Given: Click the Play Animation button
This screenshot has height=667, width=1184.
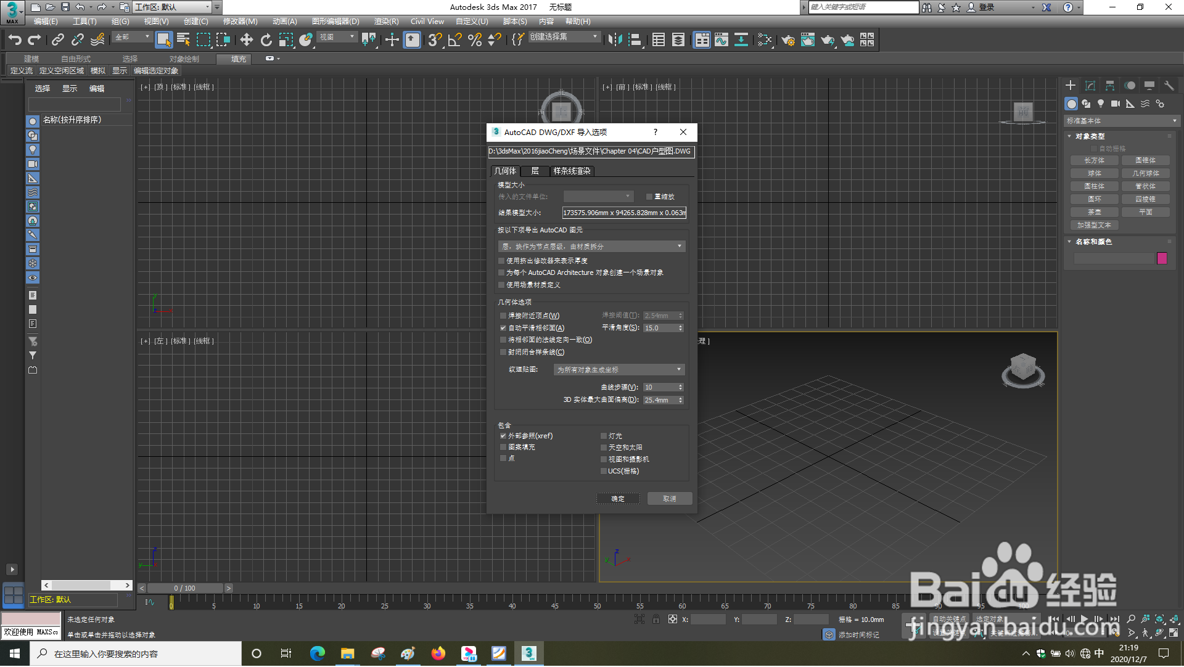Looking at the screenshot, I should 1084,619.
